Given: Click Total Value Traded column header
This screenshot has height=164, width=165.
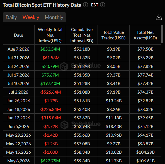Looking at the screenshot, I should coord(113,35).
